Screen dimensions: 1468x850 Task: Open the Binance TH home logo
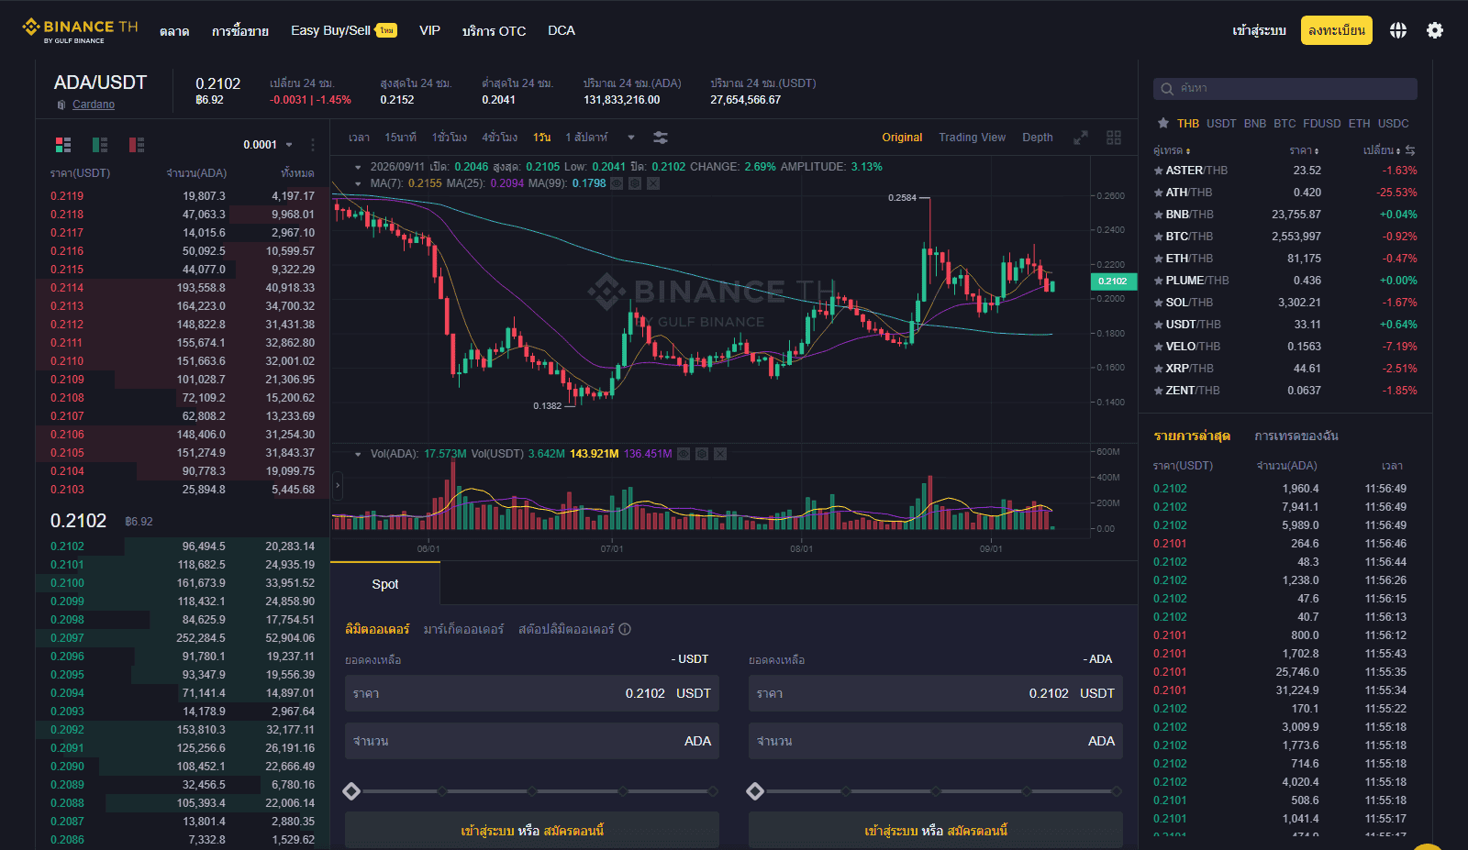click(80, 30)
